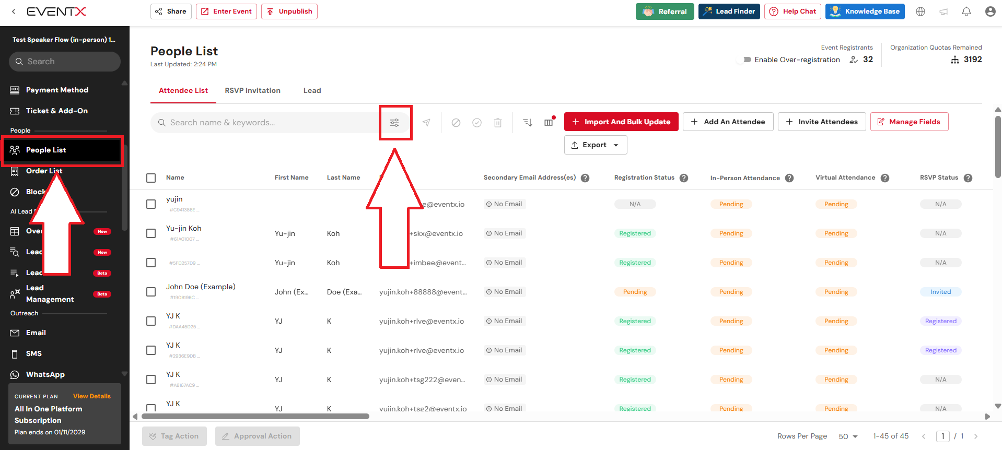This screenshot has width=1002, height=450.
Task: Open the filter settings icon beside search
Action: pyautogui.click(x=394, y=123)
